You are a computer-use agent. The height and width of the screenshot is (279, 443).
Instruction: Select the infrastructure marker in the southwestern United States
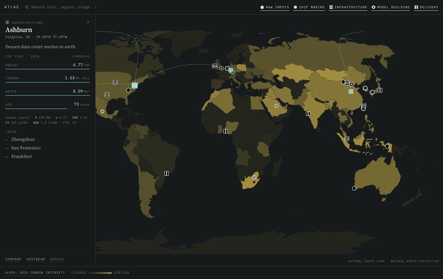tap(107, 95)
